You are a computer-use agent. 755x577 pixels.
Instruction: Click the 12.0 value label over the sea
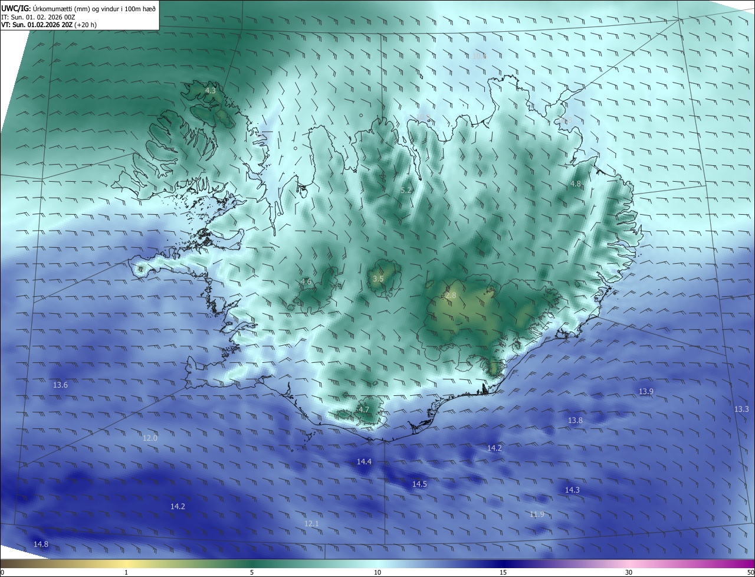150,438
